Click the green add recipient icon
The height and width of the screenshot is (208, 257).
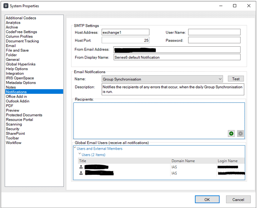point(231,134)
